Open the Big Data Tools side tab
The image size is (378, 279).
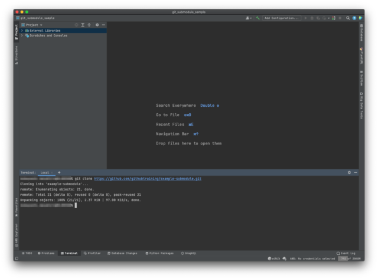coord(361,106)
